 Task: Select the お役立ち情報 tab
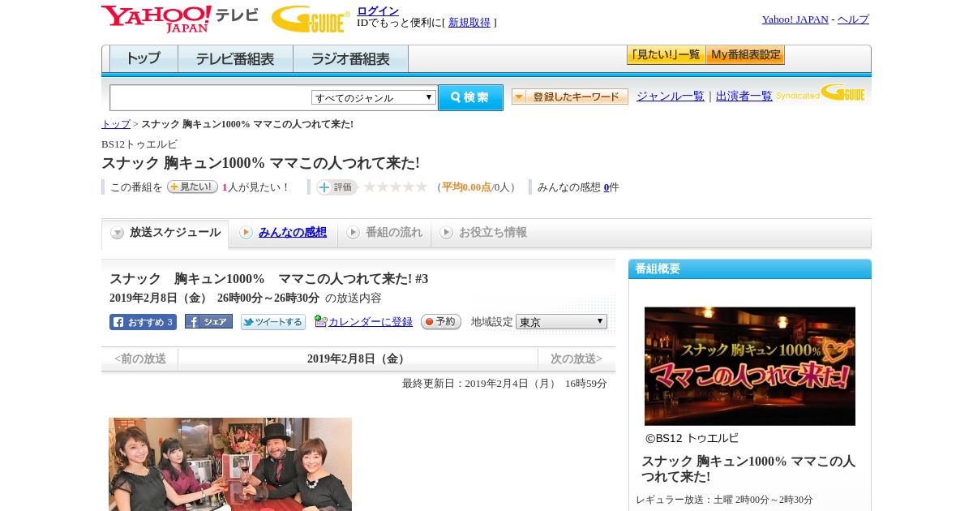coord(483,233)
